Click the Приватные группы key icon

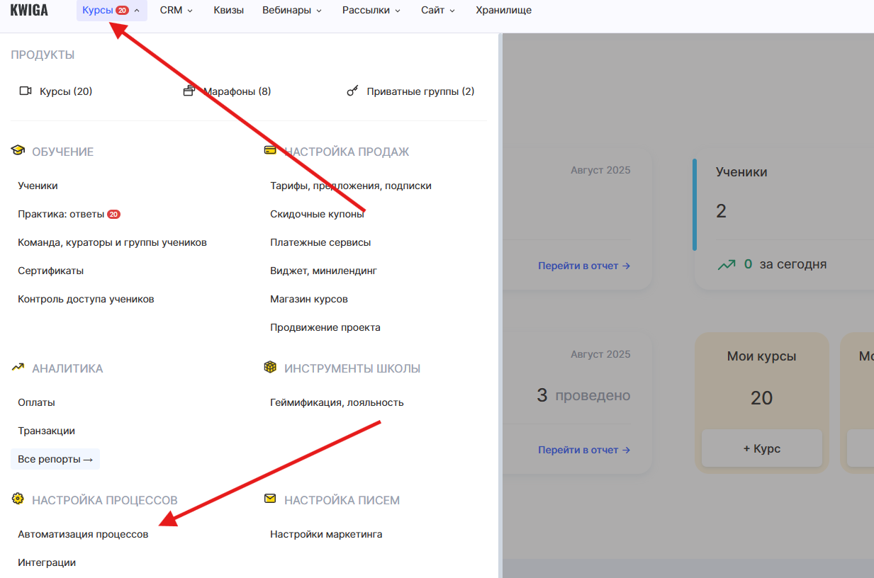tap(352, 91)
